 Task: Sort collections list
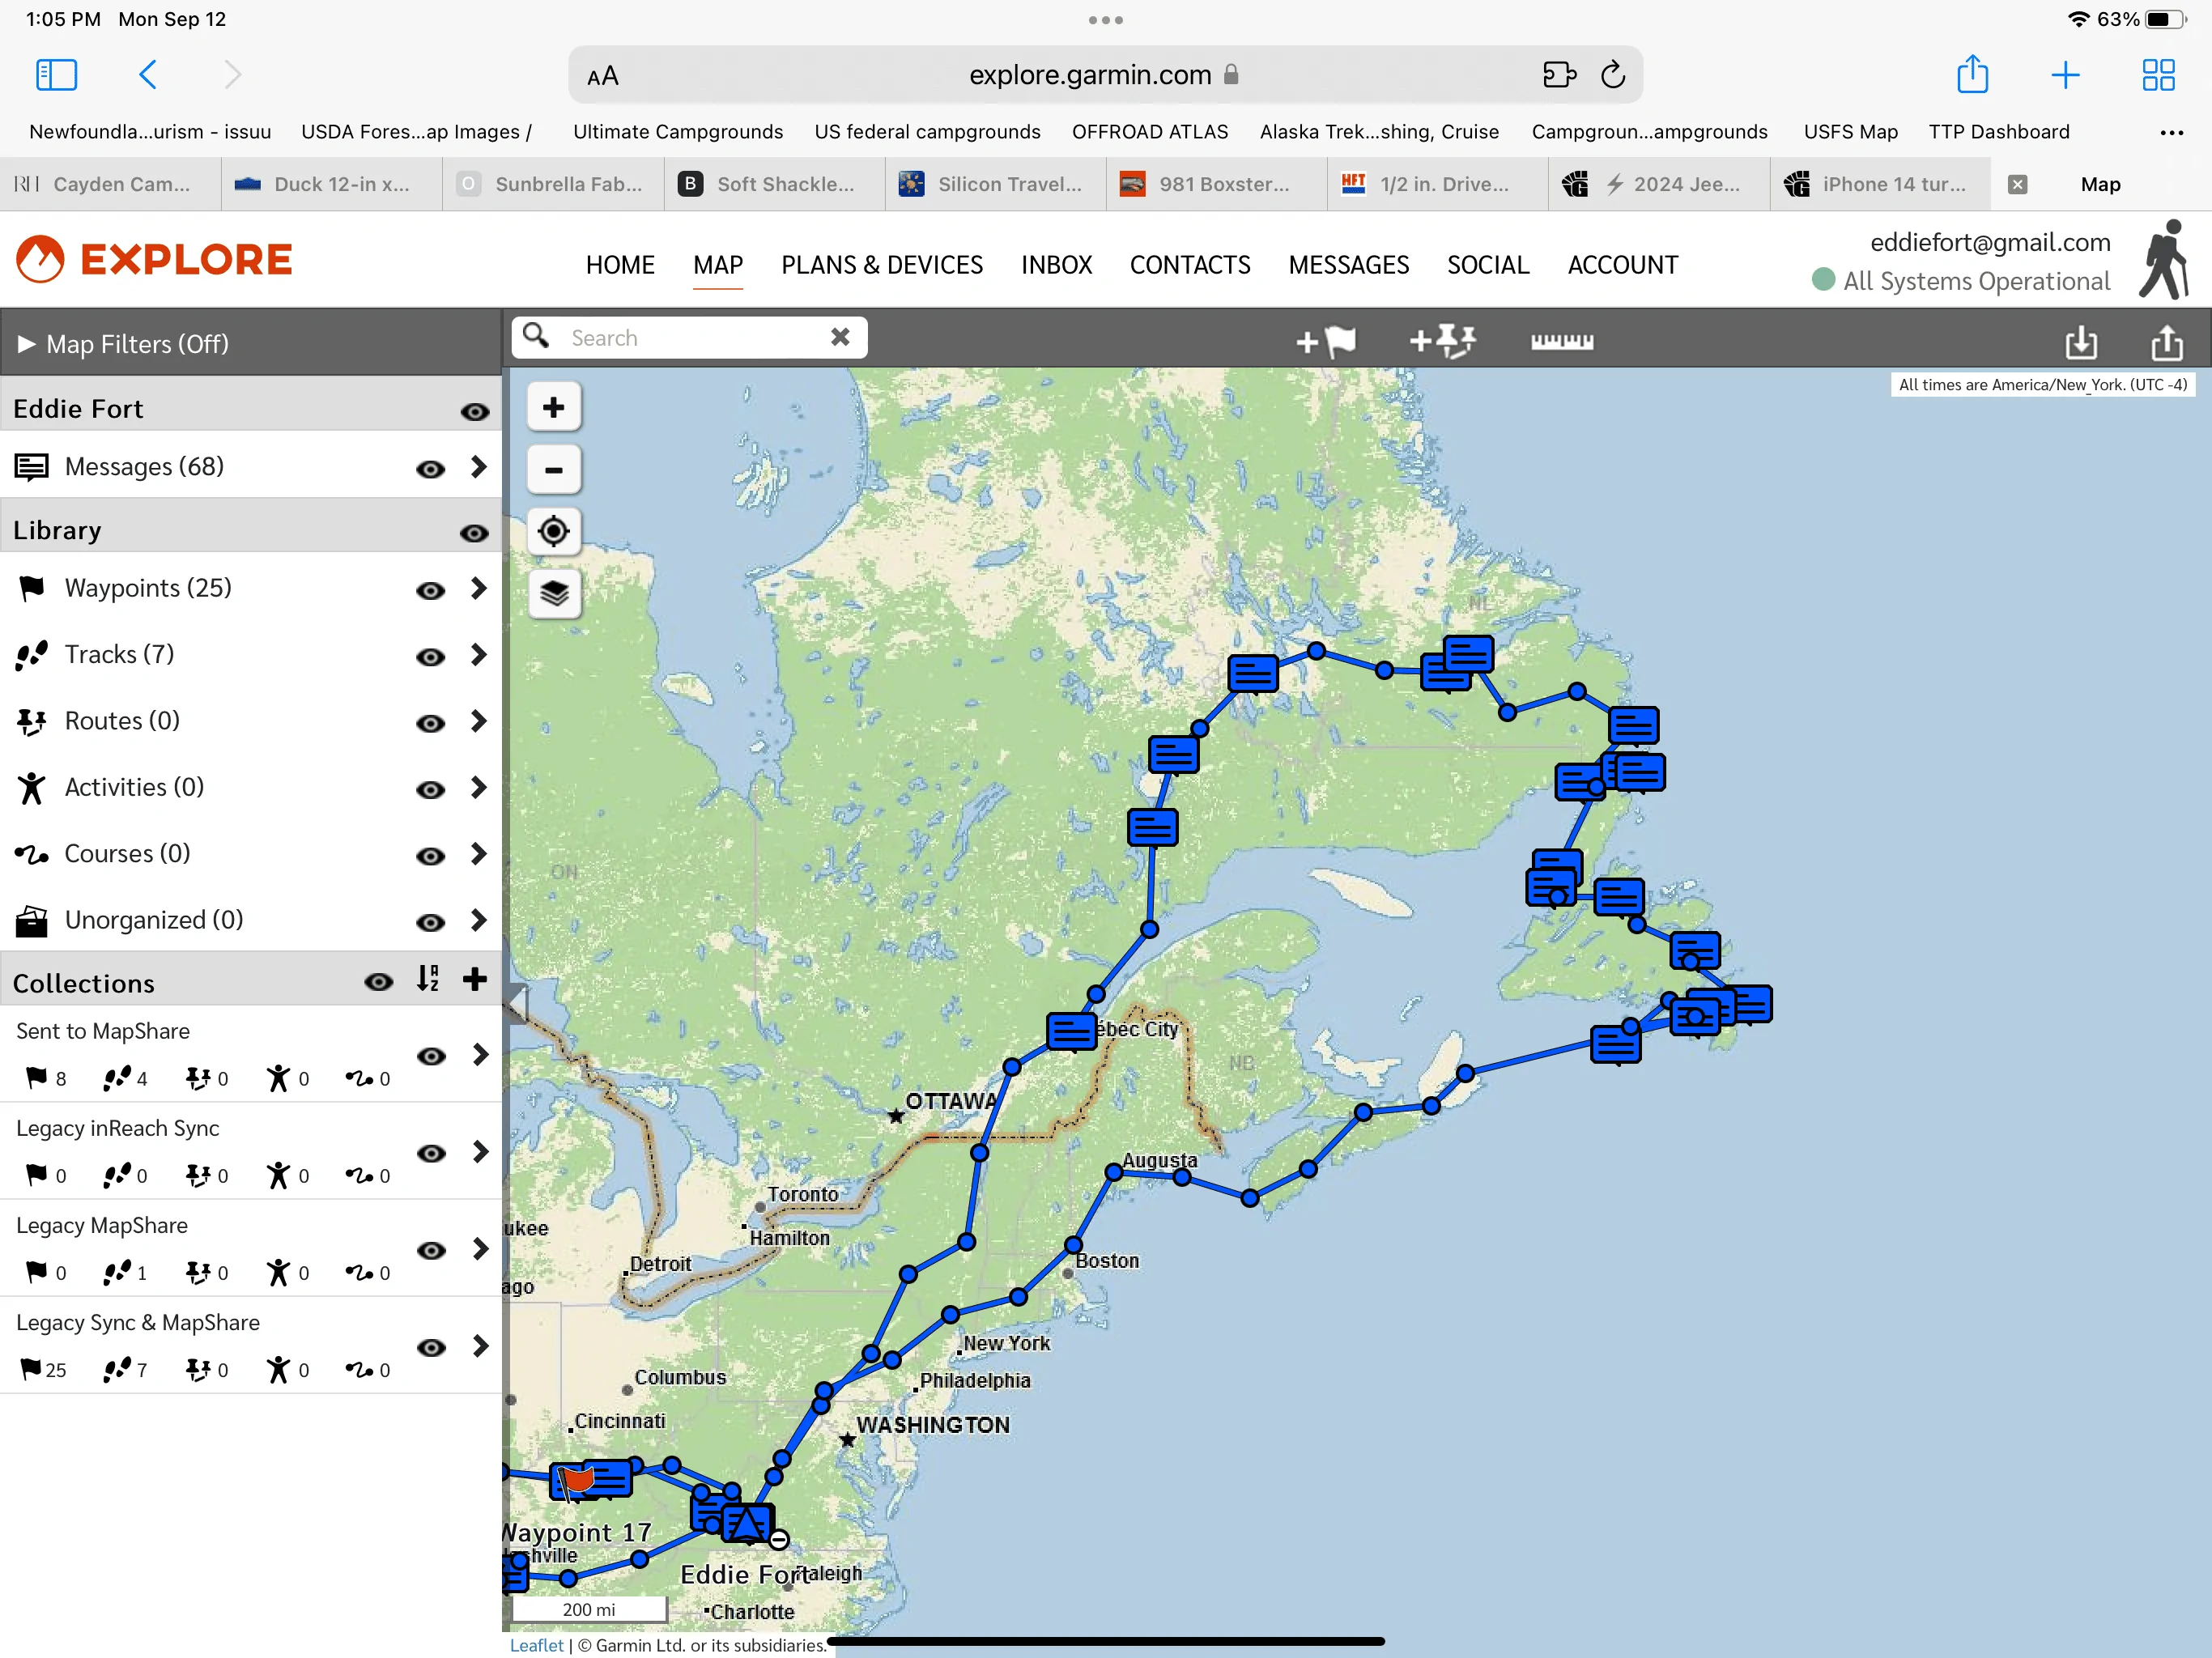click(x=428, y=979)
